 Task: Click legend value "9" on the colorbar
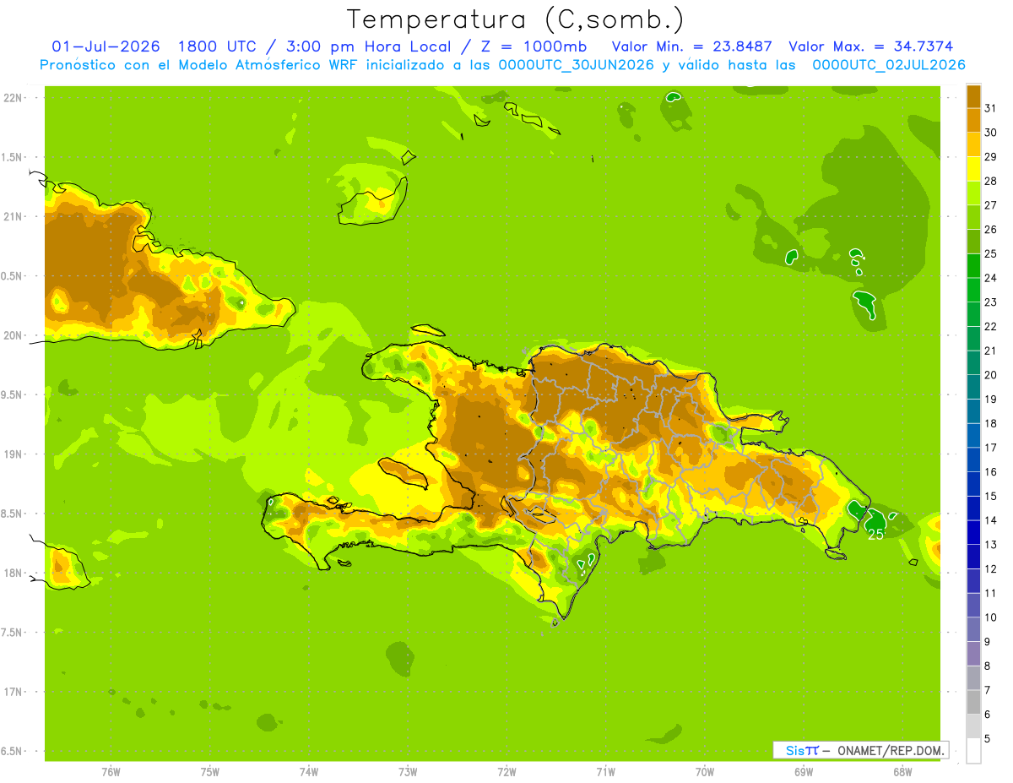(x=988, y=642)
